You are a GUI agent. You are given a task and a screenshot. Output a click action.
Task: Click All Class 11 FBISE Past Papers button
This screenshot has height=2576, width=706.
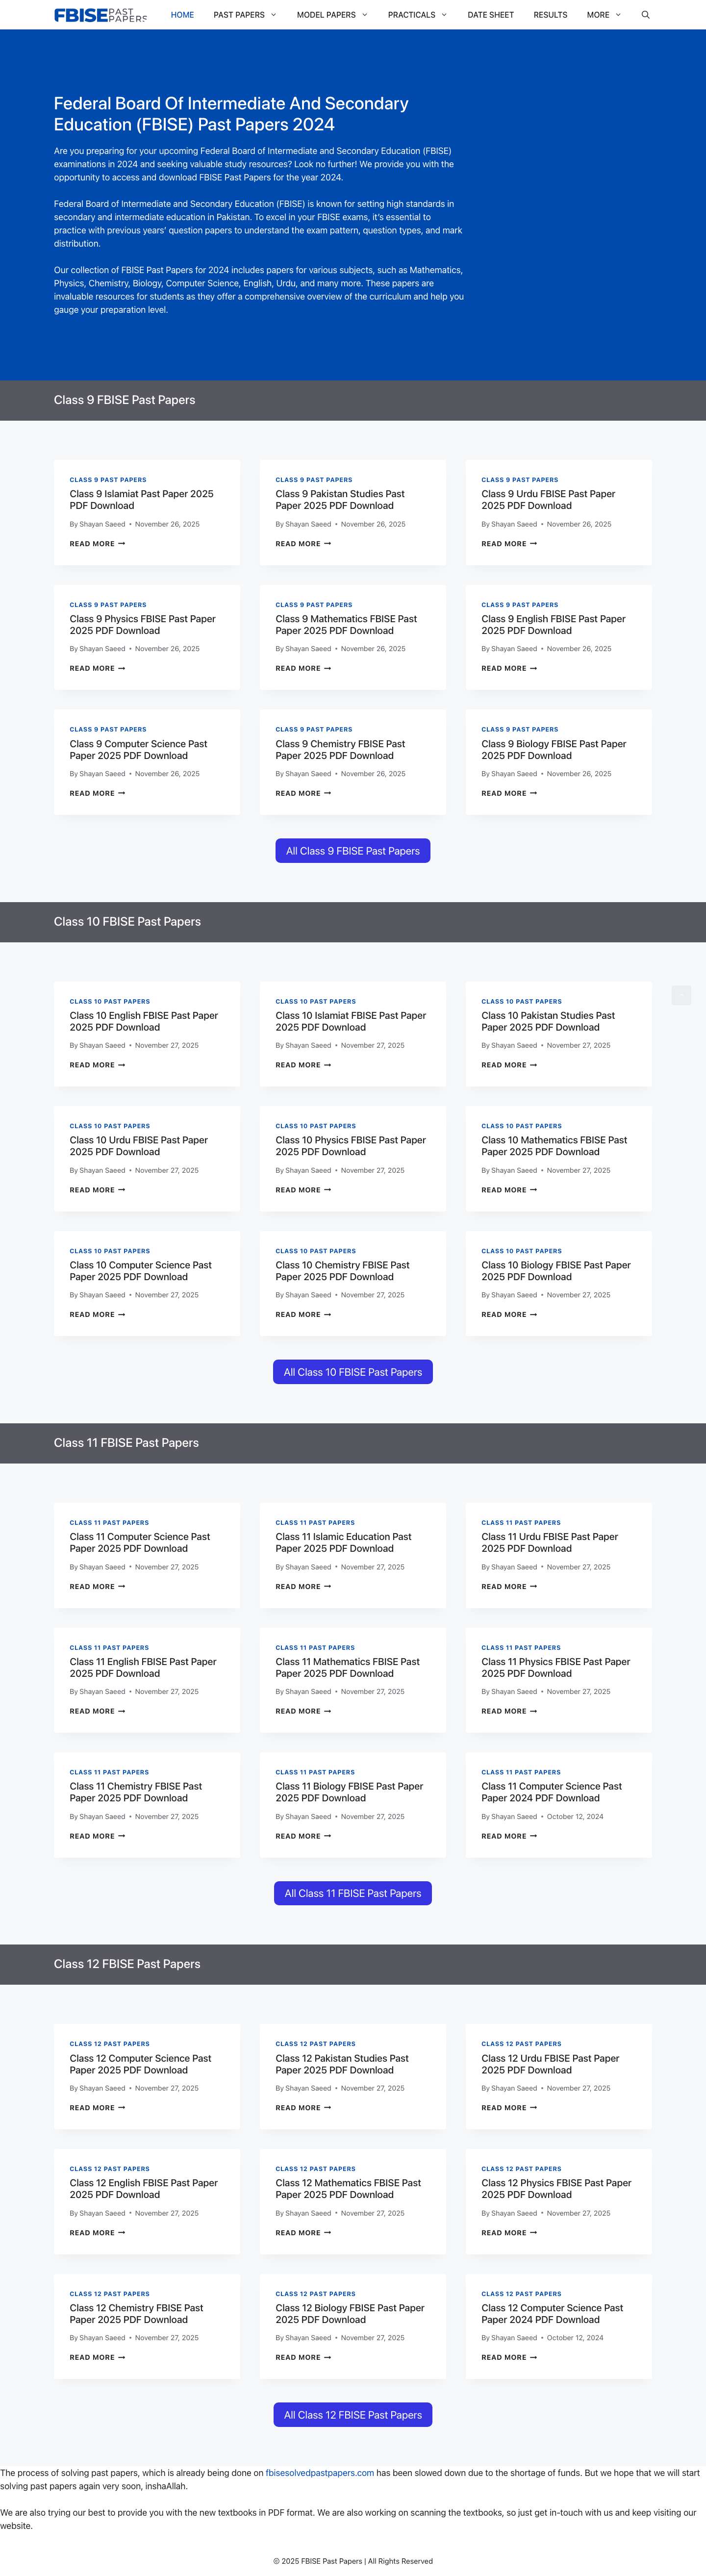coord(353,1893)
